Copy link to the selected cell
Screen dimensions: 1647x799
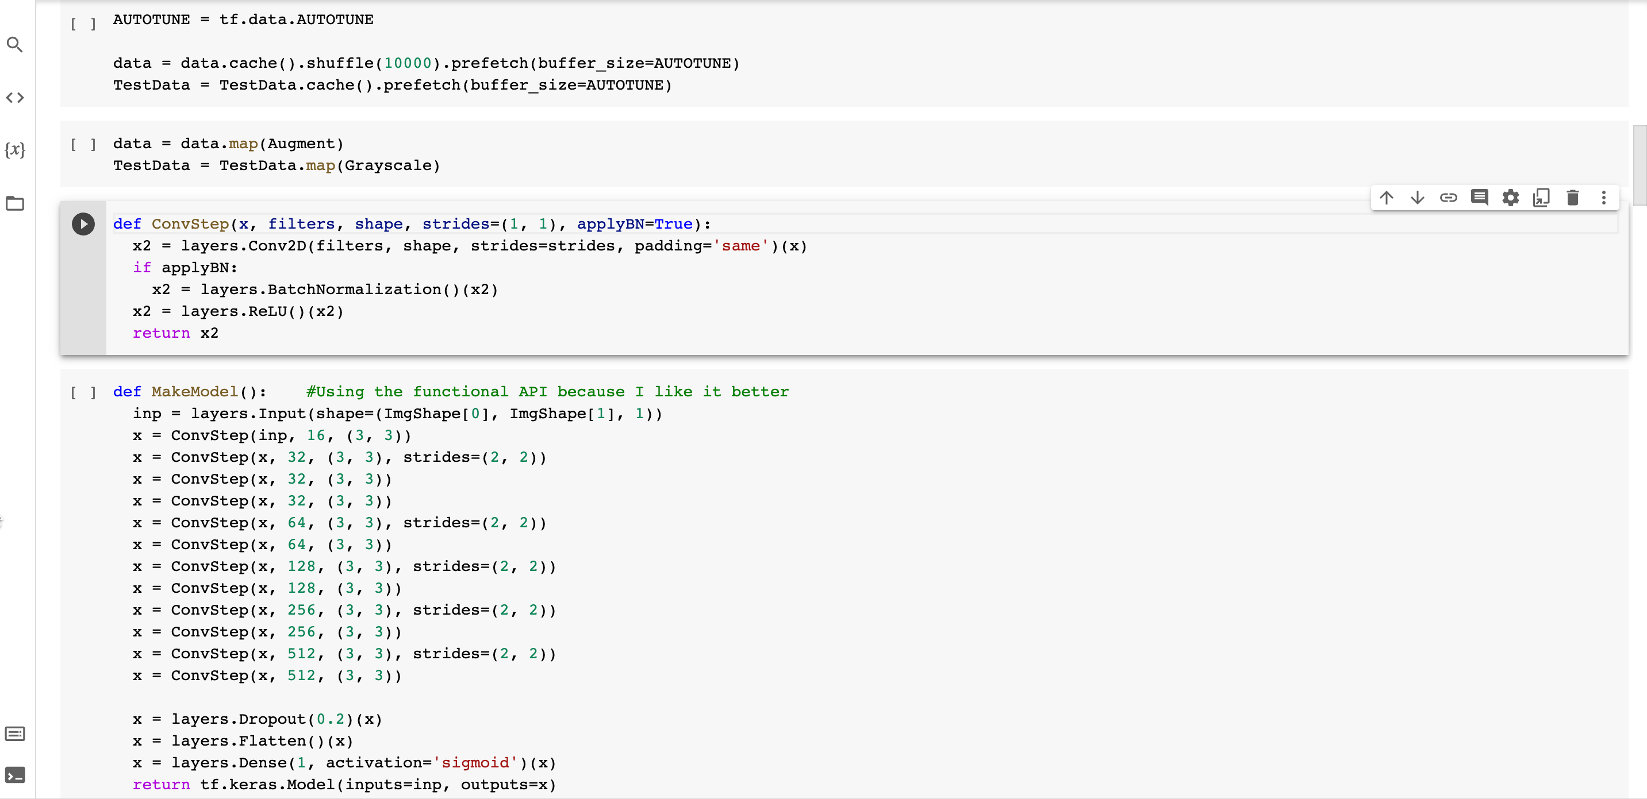[x=1448, y=198]
